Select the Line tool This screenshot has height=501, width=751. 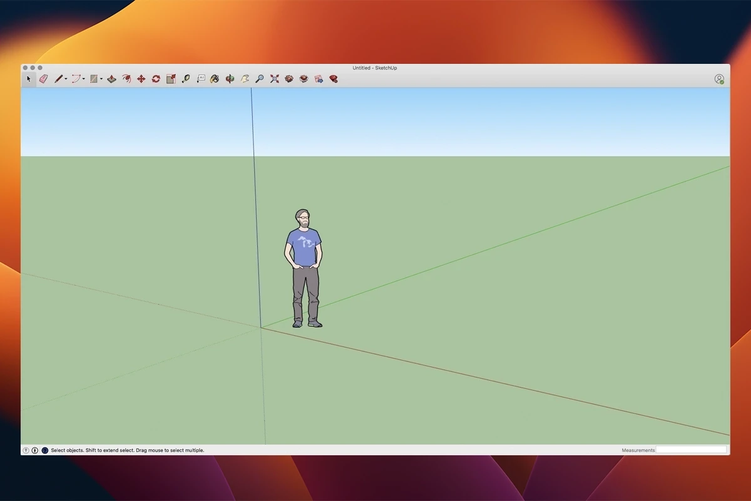[x=58, y=78]
